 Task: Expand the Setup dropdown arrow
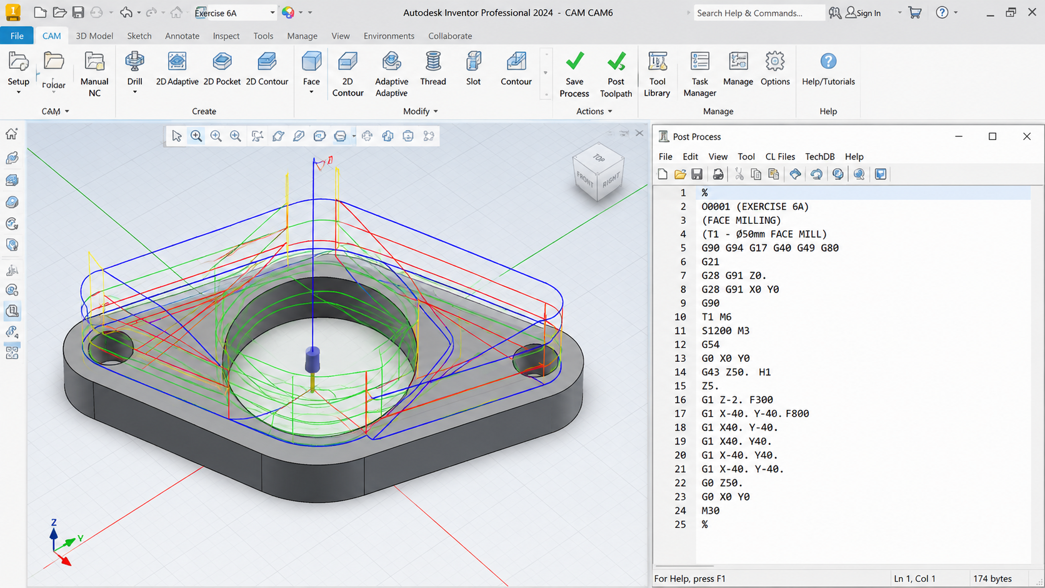click(18, 92)
